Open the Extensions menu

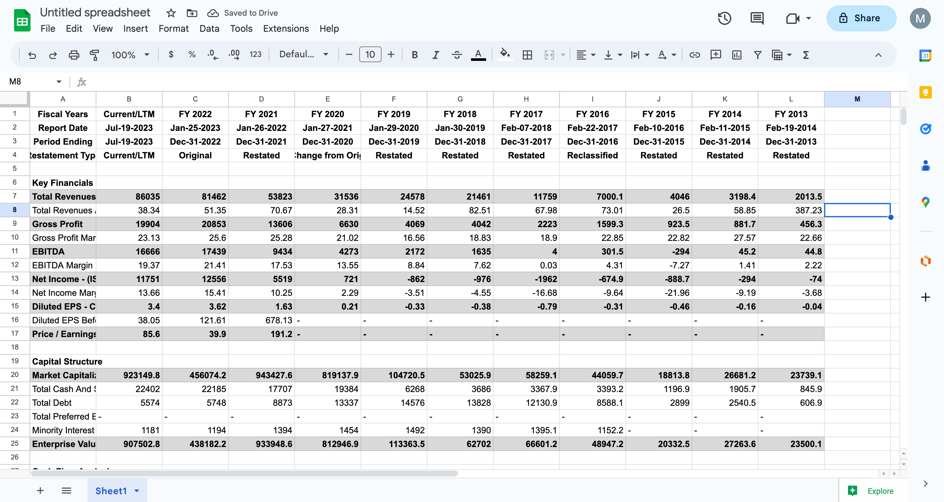[x=286, y=28]
